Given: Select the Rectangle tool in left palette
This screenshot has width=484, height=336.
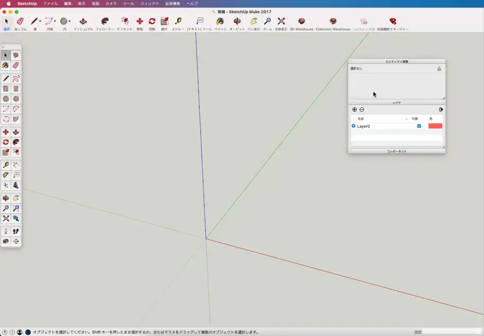Looking at the screenshot, I should pos(6,89).
